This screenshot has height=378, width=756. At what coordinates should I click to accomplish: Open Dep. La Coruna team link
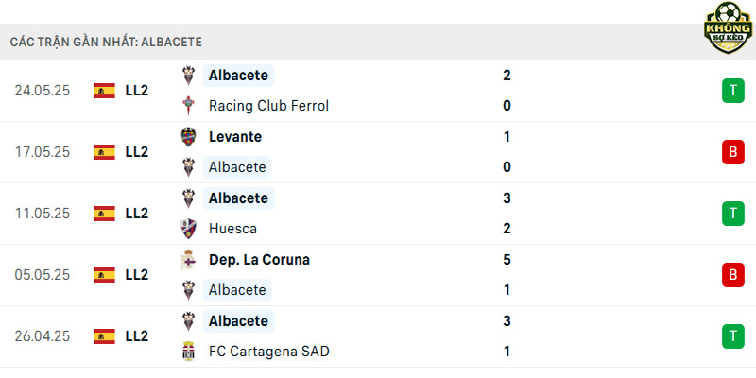pyautogui.click(x=259, y=260)
